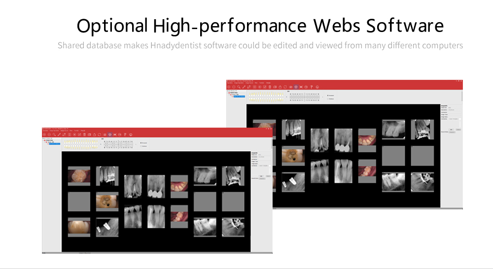This screenshot has width=493, height=269.
Task: Click the back window's top-right vertical scrollbar
Action: coord(462,96)
